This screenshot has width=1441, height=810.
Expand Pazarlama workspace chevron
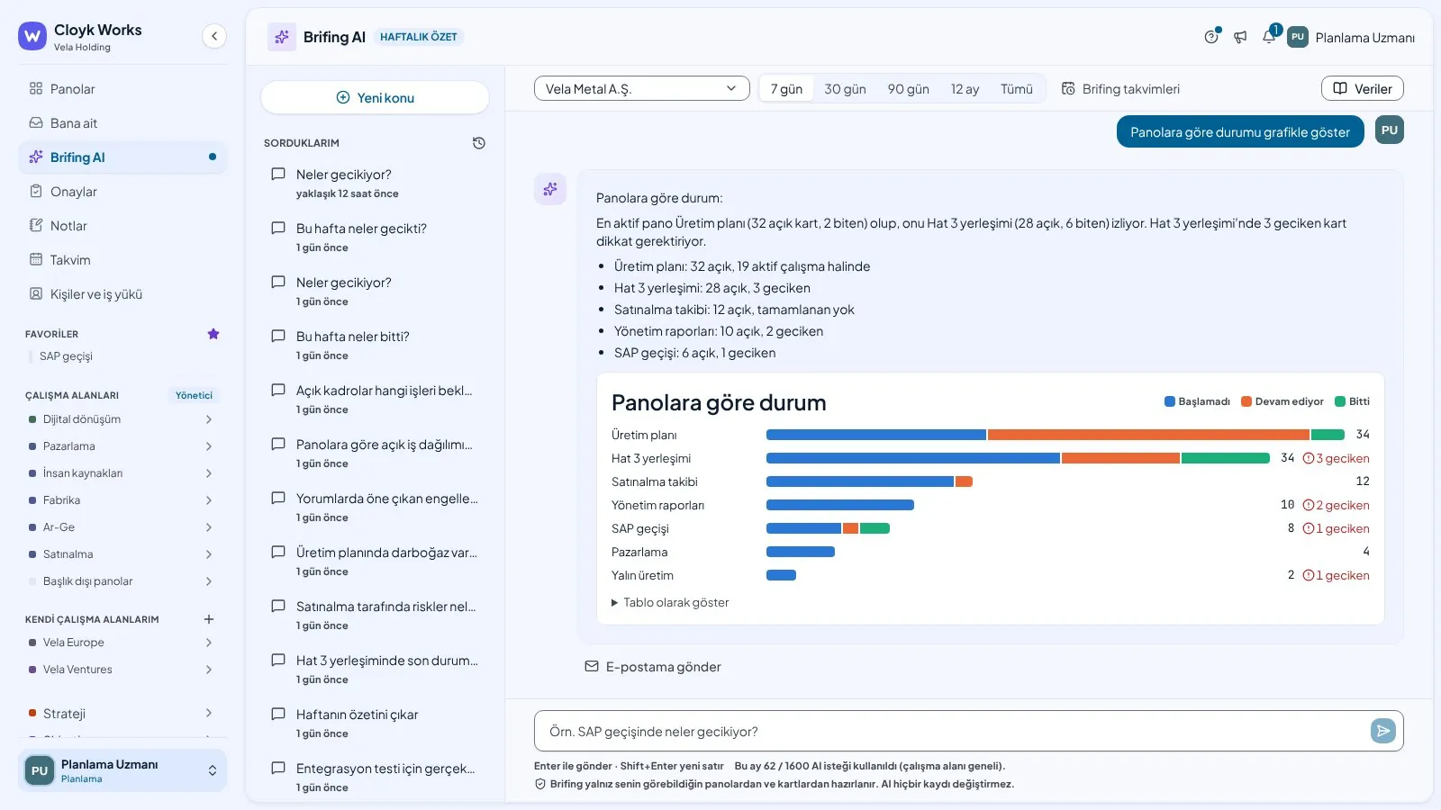tap(209, 446)
